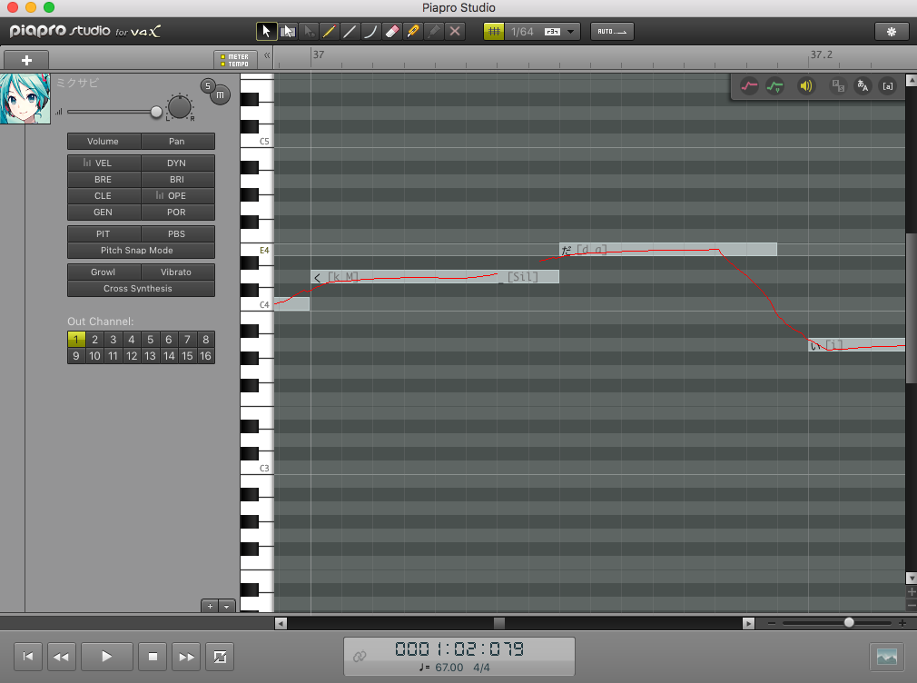Open settings gear at top right
Screen dimensions: 917x683
(892, 32)
